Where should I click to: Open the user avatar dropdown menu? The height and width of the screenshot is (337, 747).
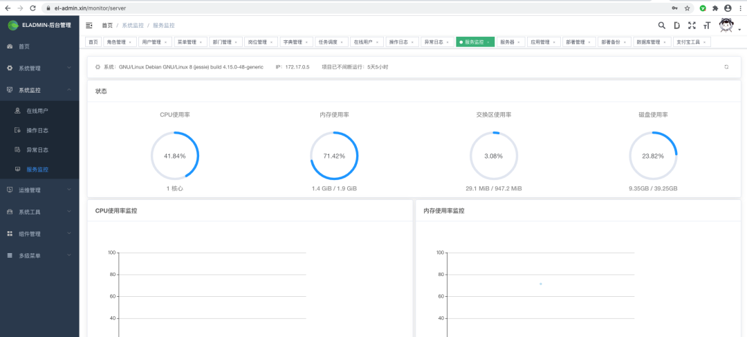click(x=727, y=26)
